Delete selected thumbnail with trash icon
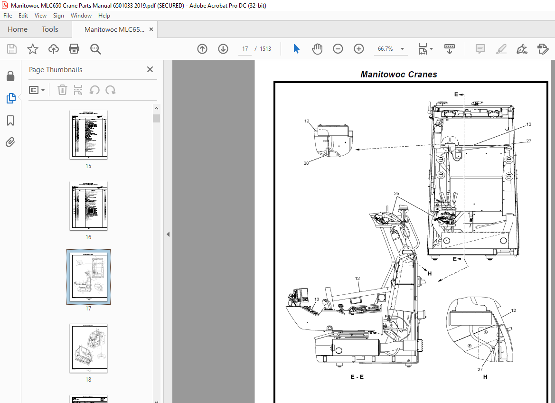The width and height of the screenshot is (555, 403). (x=62, y=90)
